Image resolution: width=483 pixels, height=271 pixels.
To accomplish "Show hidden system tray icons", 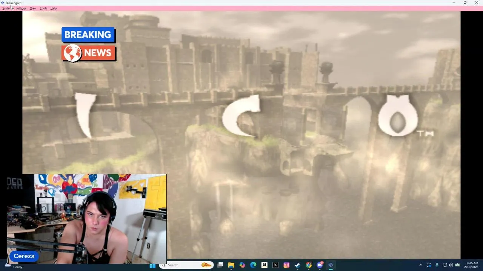I will [x=421, y=265].
